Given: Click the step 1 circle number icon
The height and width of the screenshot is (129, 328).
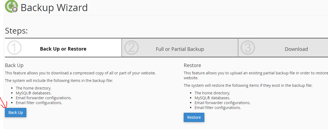Looking at the screenshot, I should [x=14, y=48].
